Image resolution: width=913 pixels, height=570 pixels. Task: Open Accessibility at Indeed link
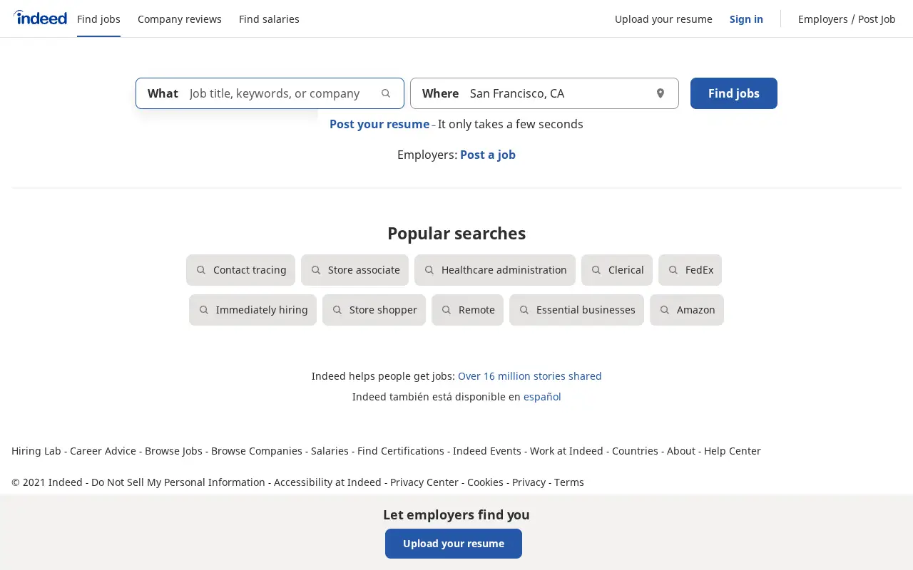[327, 482]
